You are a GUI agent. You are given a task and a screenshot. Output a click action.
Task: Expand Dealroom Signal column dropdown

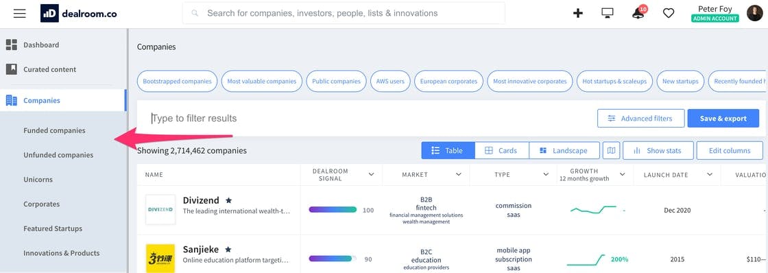(371, 174)
